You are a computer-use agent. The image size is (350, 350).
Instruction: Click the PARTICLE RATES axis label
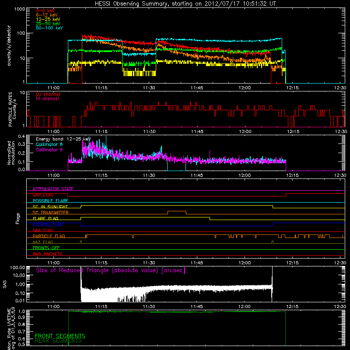[x=12, y=109]
